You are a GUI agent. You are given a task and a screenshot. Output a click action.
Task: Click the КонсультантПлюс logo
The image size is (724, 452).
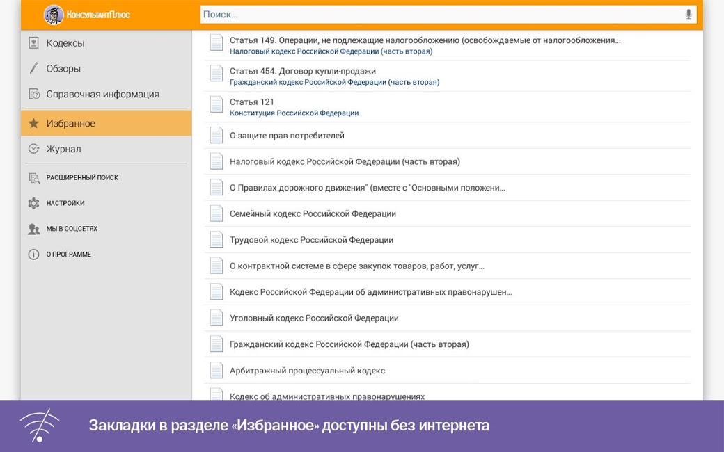click(x=88, y=15)
